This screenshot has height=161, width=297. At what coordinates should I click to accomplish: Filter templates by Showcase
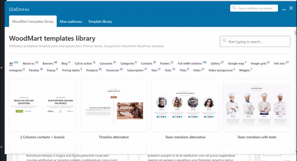coord(114,70)
